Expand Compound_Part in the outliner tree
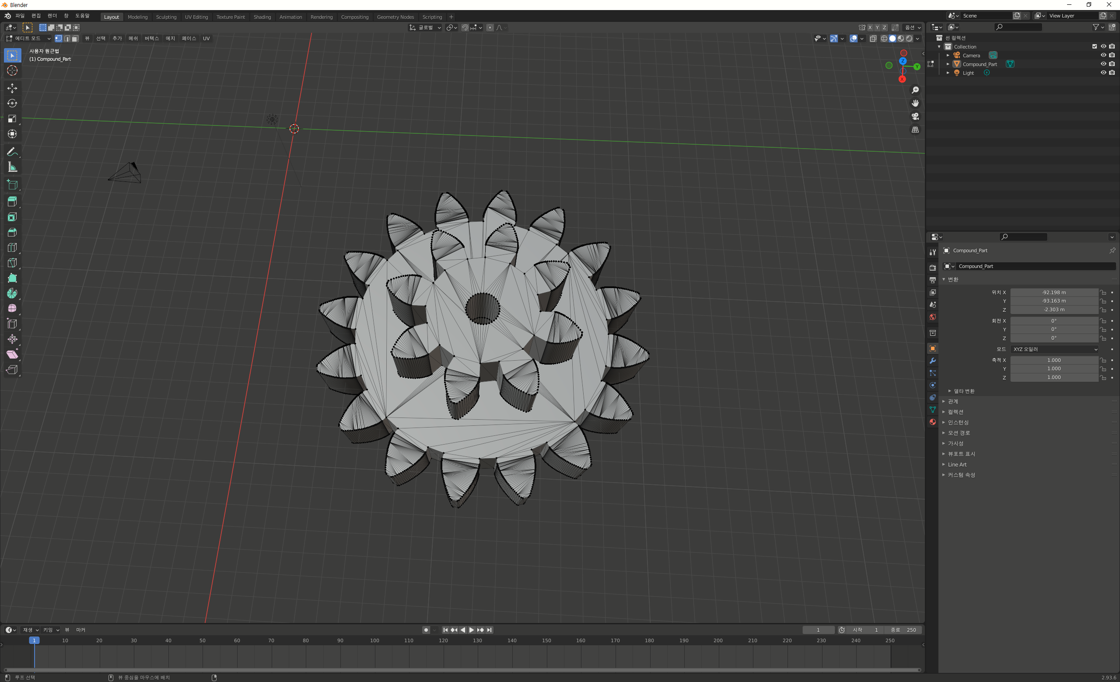 pos(948,64)
